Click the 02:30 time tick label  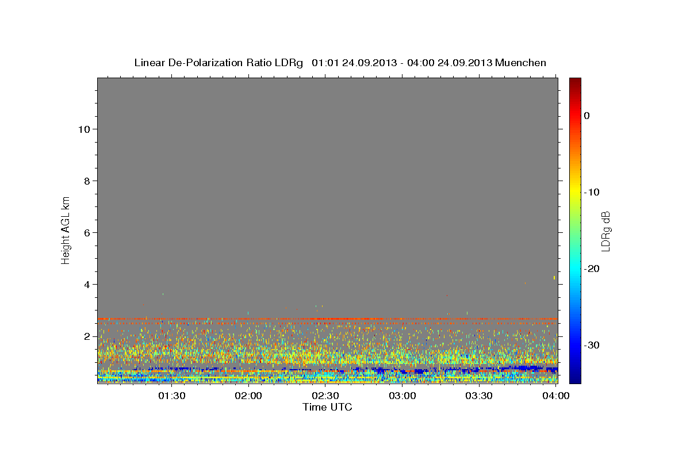click(x=325, y=396)
